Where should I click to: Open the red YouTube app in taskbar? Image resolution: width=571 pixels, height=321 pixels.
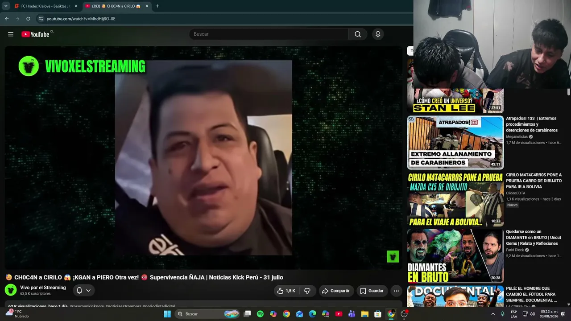pos(339,314)
